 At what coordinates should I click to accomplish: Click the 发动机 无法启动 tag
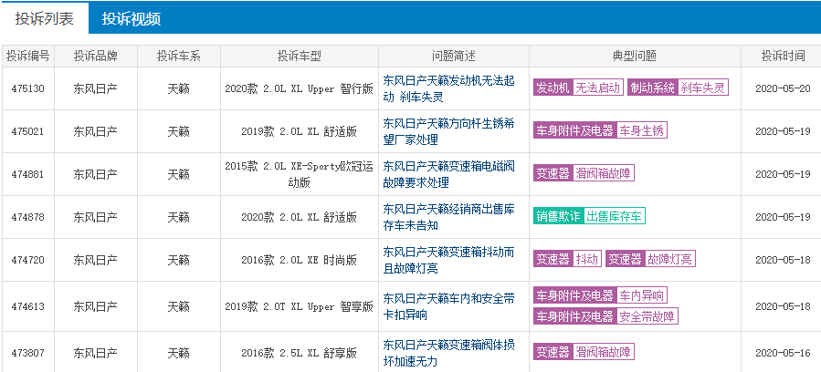[579, 88]
